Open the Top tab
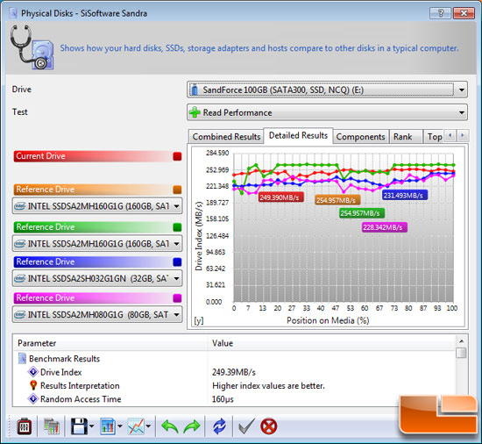 [x=435, y=137]
